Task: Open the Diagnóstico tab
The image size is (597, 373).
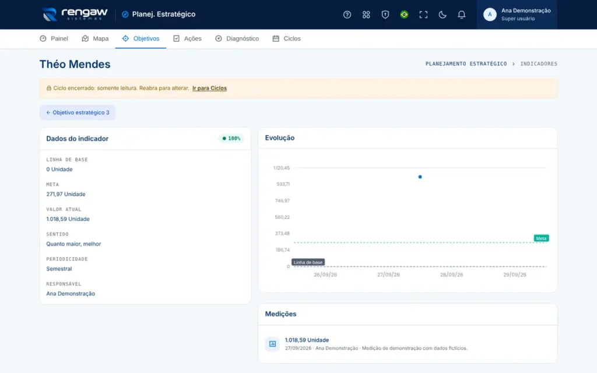Action: 237,38
